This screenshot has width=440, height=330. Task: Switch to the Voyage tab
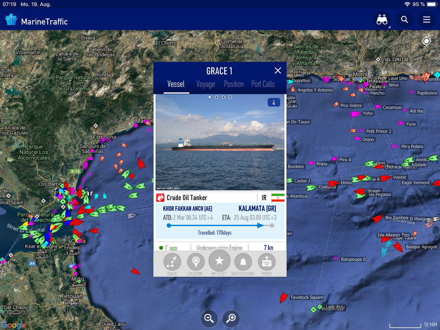pyautogui.click(x=206, y=84)
